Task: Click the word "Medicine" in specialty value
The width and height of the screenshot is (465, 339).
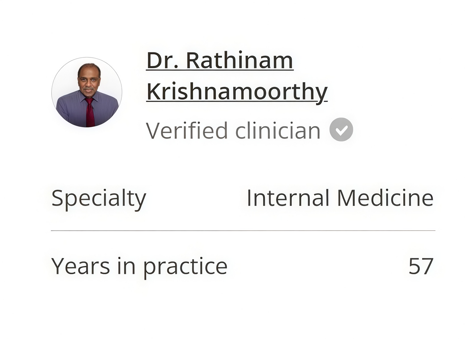Action: [385, 198]
